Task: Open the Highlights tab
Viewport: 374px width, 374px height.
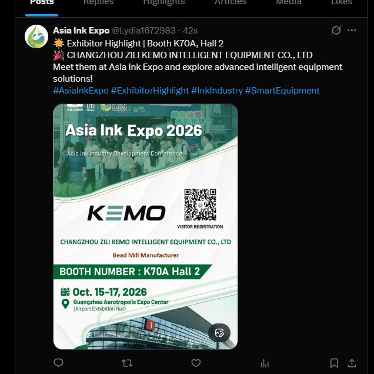Action: click(164, 2)
